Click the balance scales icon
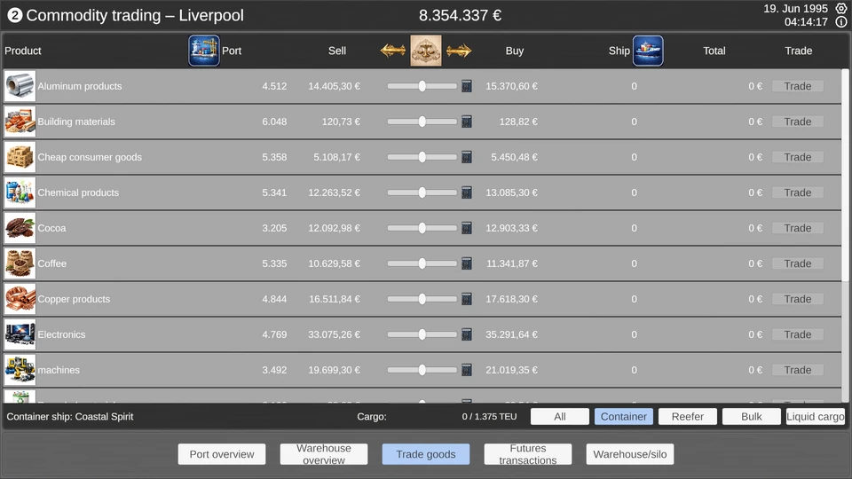The height and width of the screenshot is (479, 852). point(425,51)
